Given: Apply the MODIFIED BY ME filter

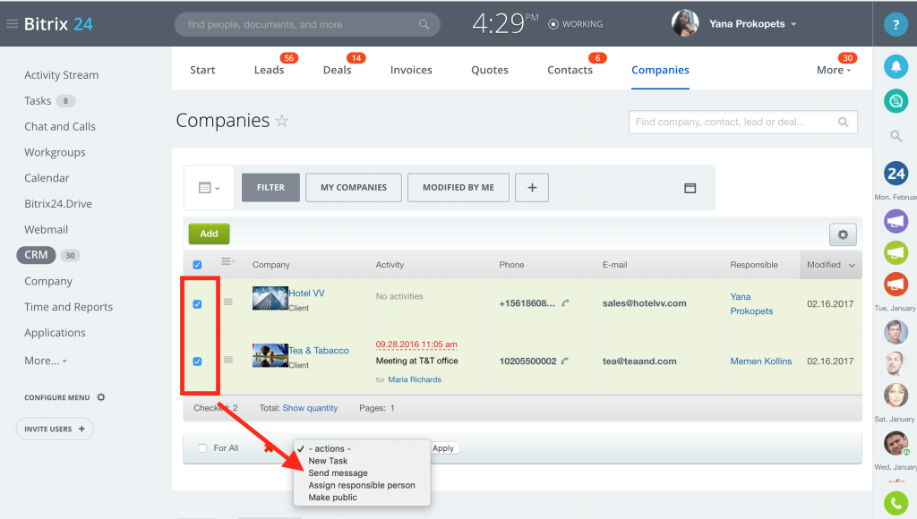Looking at the screenshot, I should point(458,188).
